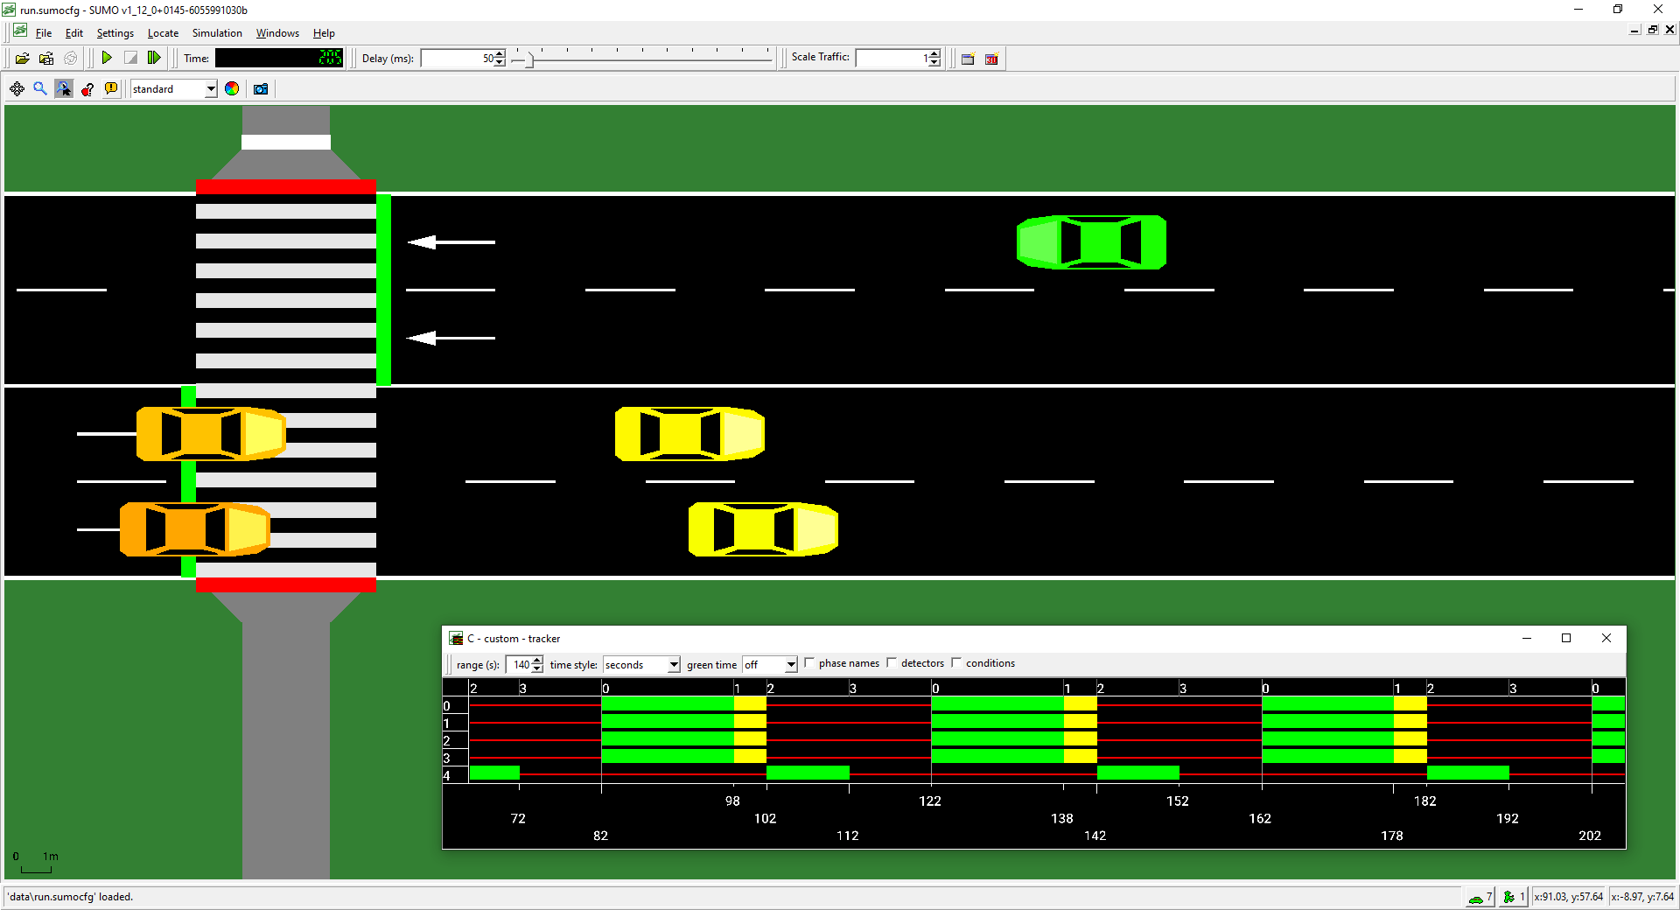Enable the phase names checkbox
This screenshot has height=910, width=1680.
(809, 662)
